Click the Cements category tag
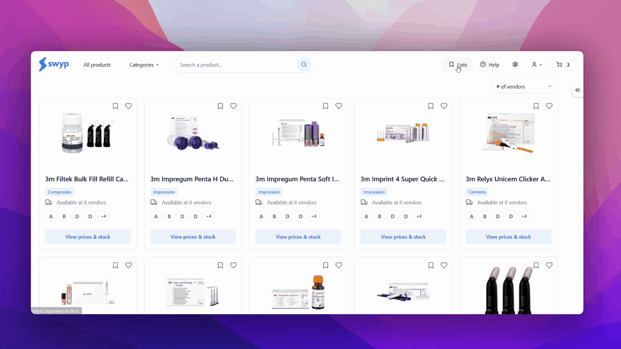 (477, 192)
